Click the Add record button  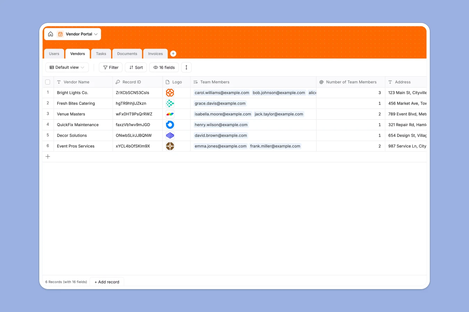[107, 282]
